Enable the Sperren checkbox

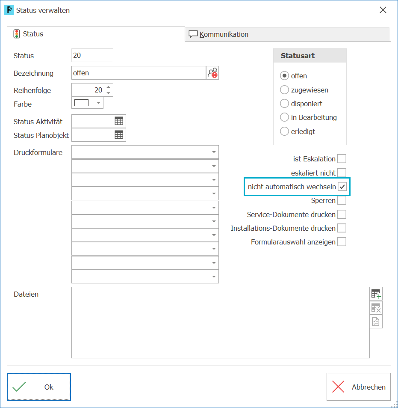coord(342,200)
